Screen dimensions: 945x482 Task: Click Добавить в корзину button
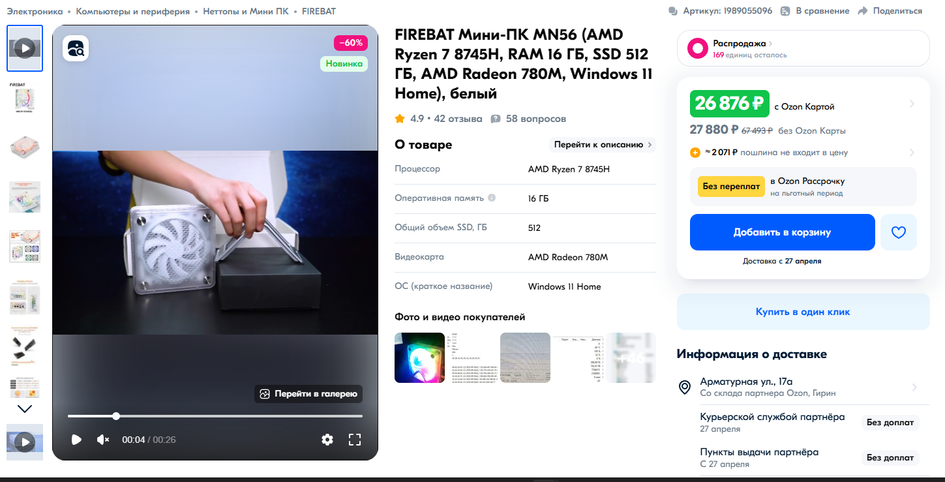783,232
